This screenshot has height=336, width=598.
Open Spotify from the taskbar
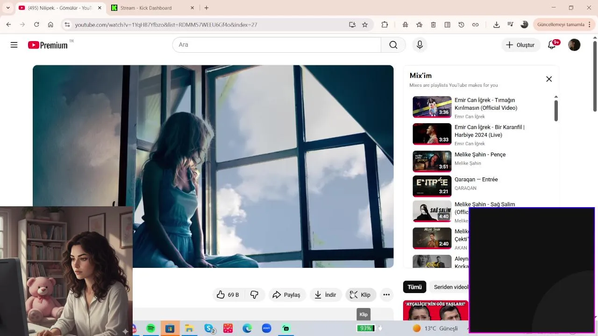150,329
